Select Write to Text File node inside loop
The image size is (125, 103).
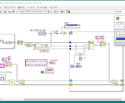(115, 83)
